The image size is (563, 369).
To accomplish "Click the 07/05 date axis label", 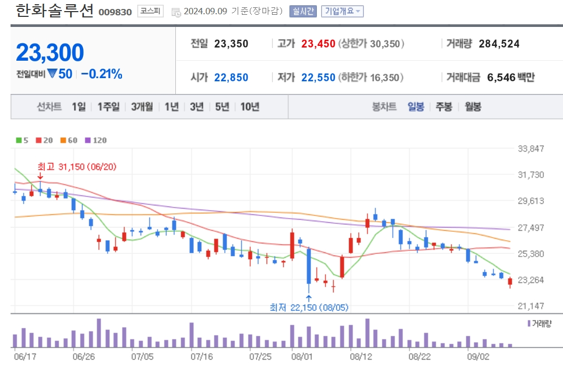I will point(142,356).
